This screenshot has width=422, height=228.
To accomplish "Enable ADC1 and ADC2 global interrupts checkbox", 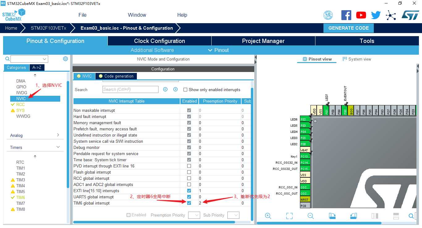I will 189,184.
